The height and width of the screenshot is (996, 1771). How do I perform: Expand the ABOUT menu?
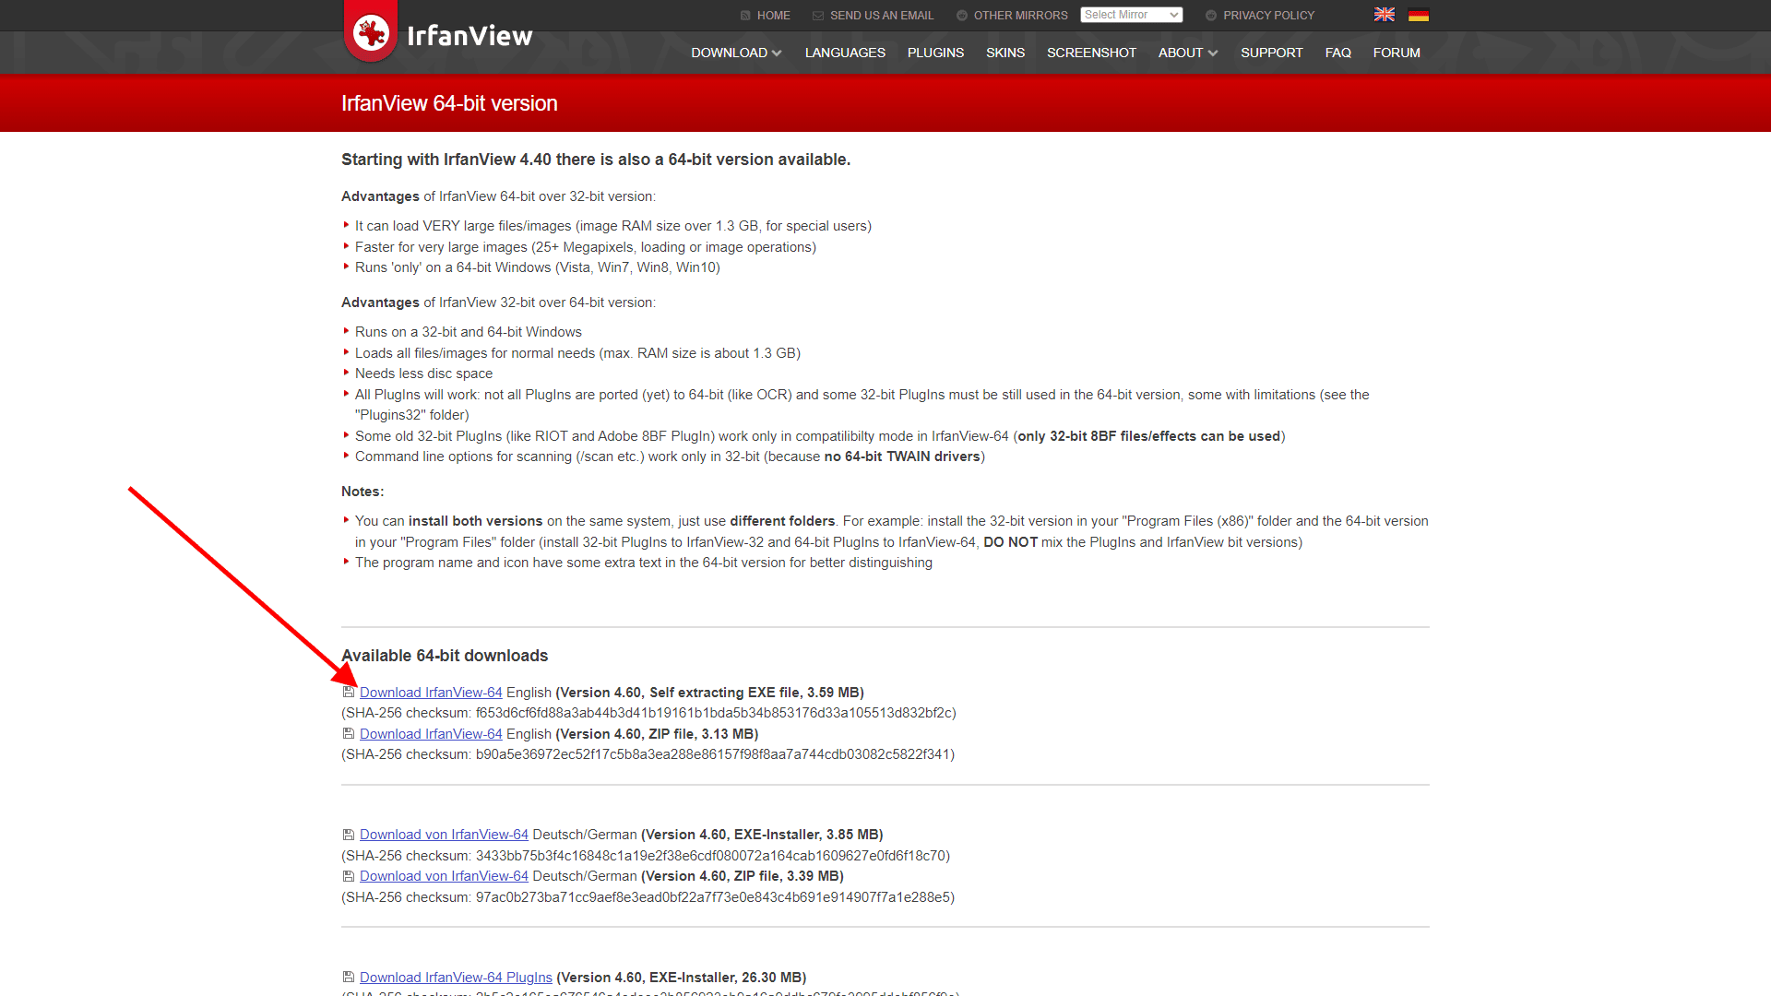[1187, 53]
